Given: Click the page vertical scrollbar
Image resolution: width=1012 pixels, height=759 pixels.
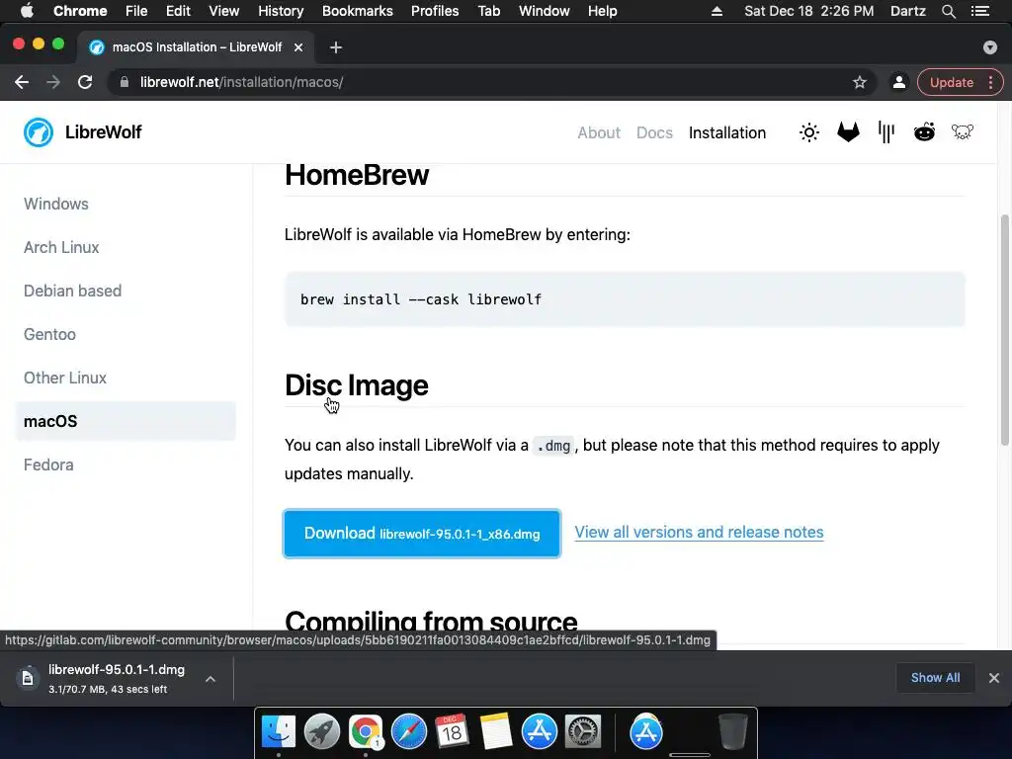Looking at the screenshot, I should click(1004, 329).
